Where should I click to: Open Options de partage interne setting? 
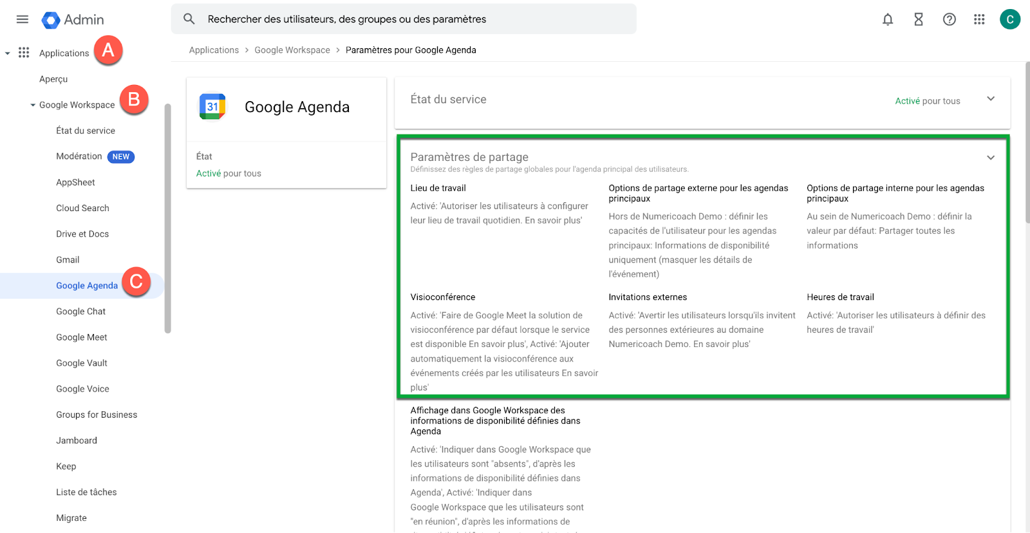[x=895, y=193]
